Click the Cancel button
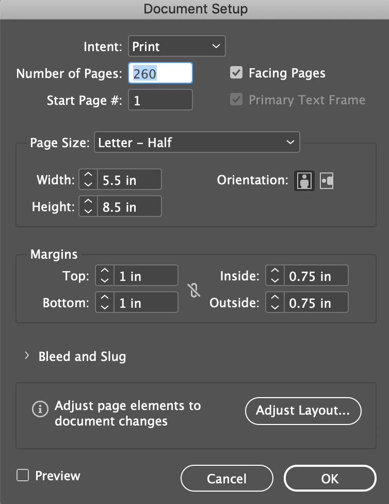 [x=227, y=478]
